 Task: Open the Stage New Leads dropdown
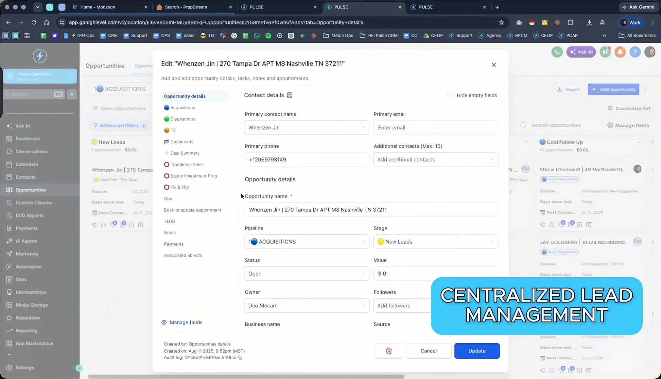point(436,241)
